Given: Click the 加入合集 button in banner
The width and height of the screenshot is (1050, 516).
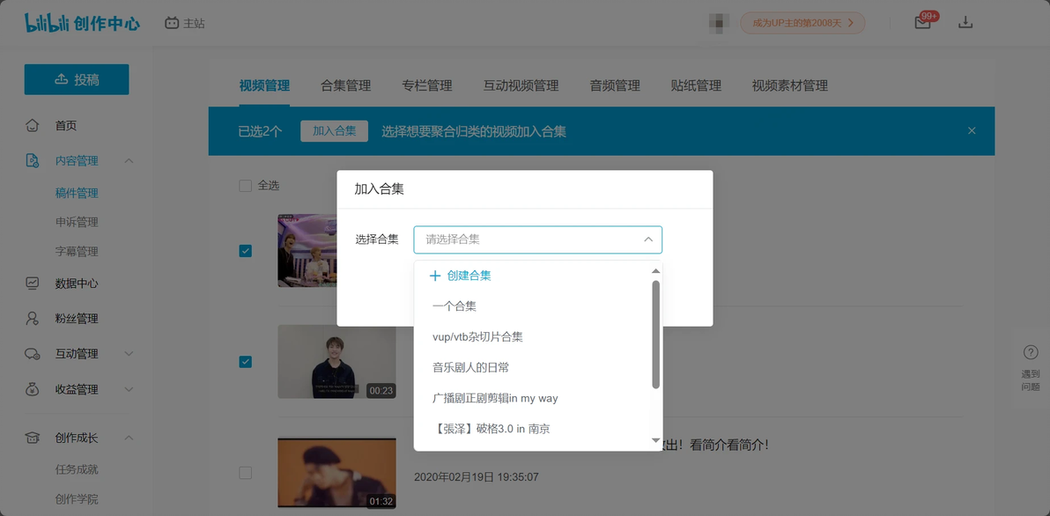Looking at the screenshot, I should click(x=334, y=131).
